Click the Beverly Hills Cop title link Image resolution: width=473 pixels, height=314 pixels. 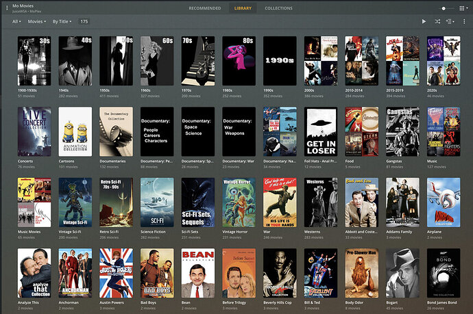click(278, 302)
